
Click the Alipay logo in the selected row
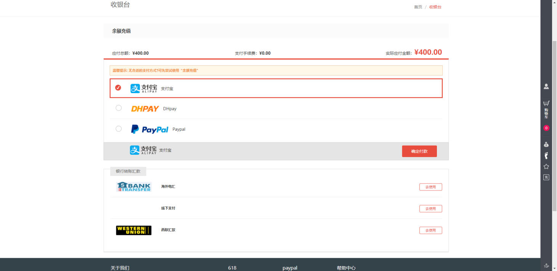tap(144, 88)
